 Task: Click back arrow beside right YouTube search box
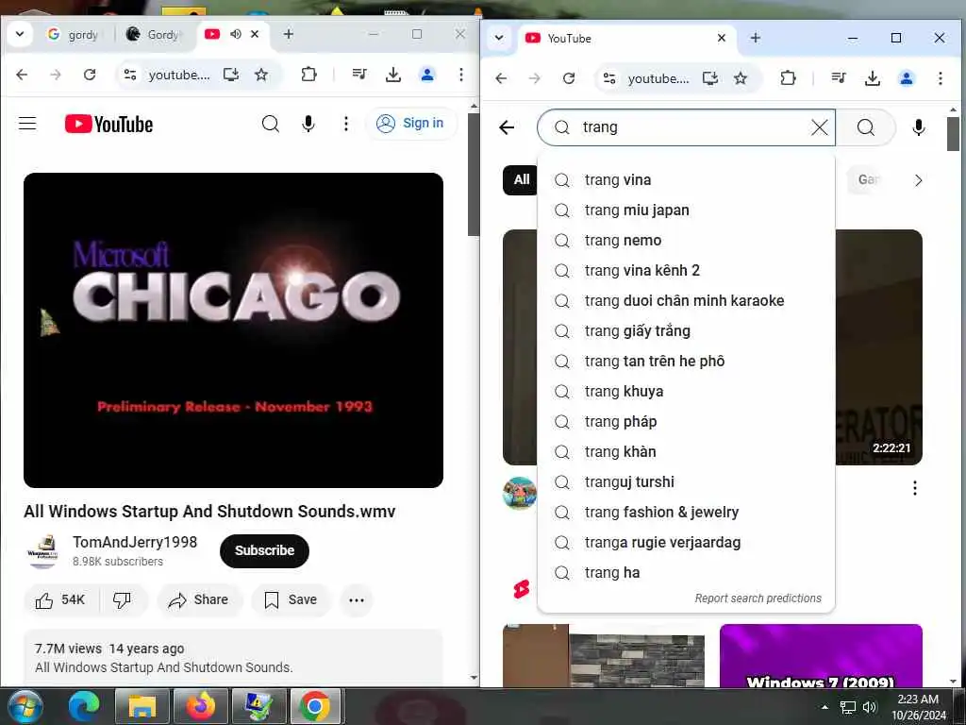click(x=507, y=127)
